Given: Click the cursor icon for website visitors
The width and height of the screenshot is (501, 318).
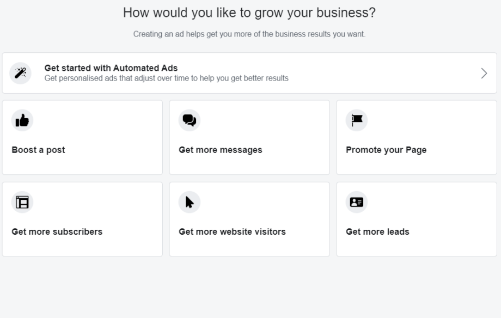Looking at the screenshot, I should pos(190,201).
